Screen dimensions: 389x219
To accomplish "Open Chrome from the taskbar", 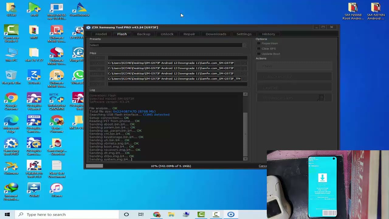I will point(157,214).
